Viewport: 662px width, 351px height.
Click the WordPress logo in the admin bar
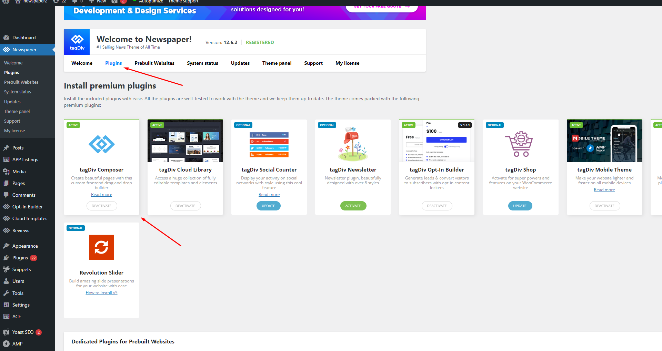pyautogui.click(x=6, y=2)
